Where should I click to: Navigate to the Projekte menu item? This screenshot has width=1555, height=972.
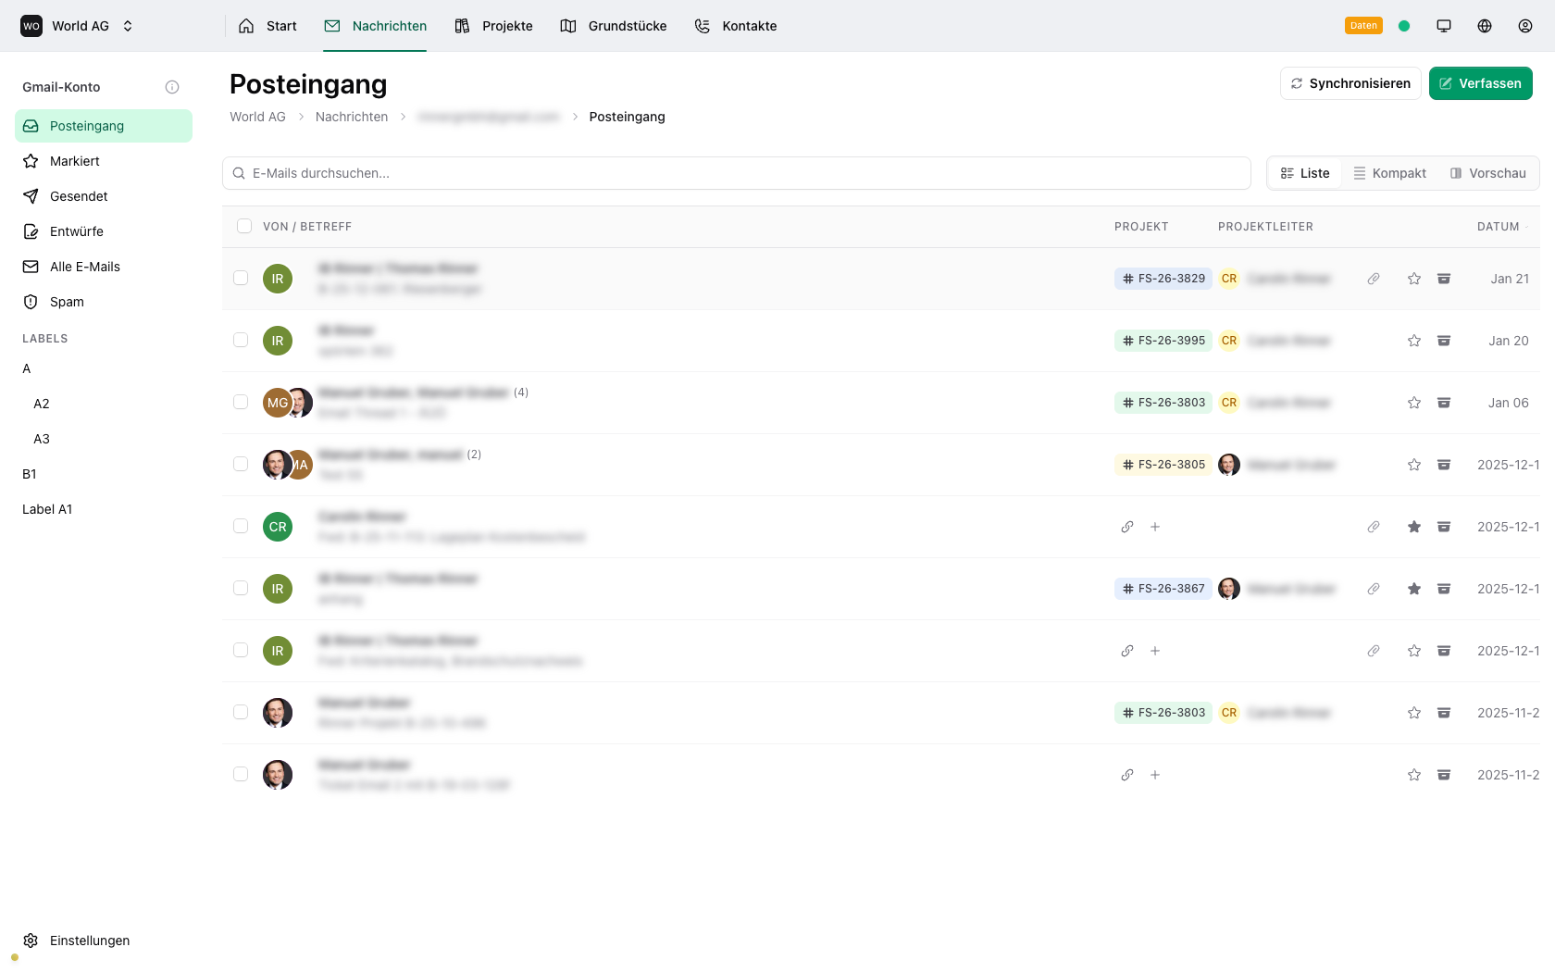[x=493, y=25]
